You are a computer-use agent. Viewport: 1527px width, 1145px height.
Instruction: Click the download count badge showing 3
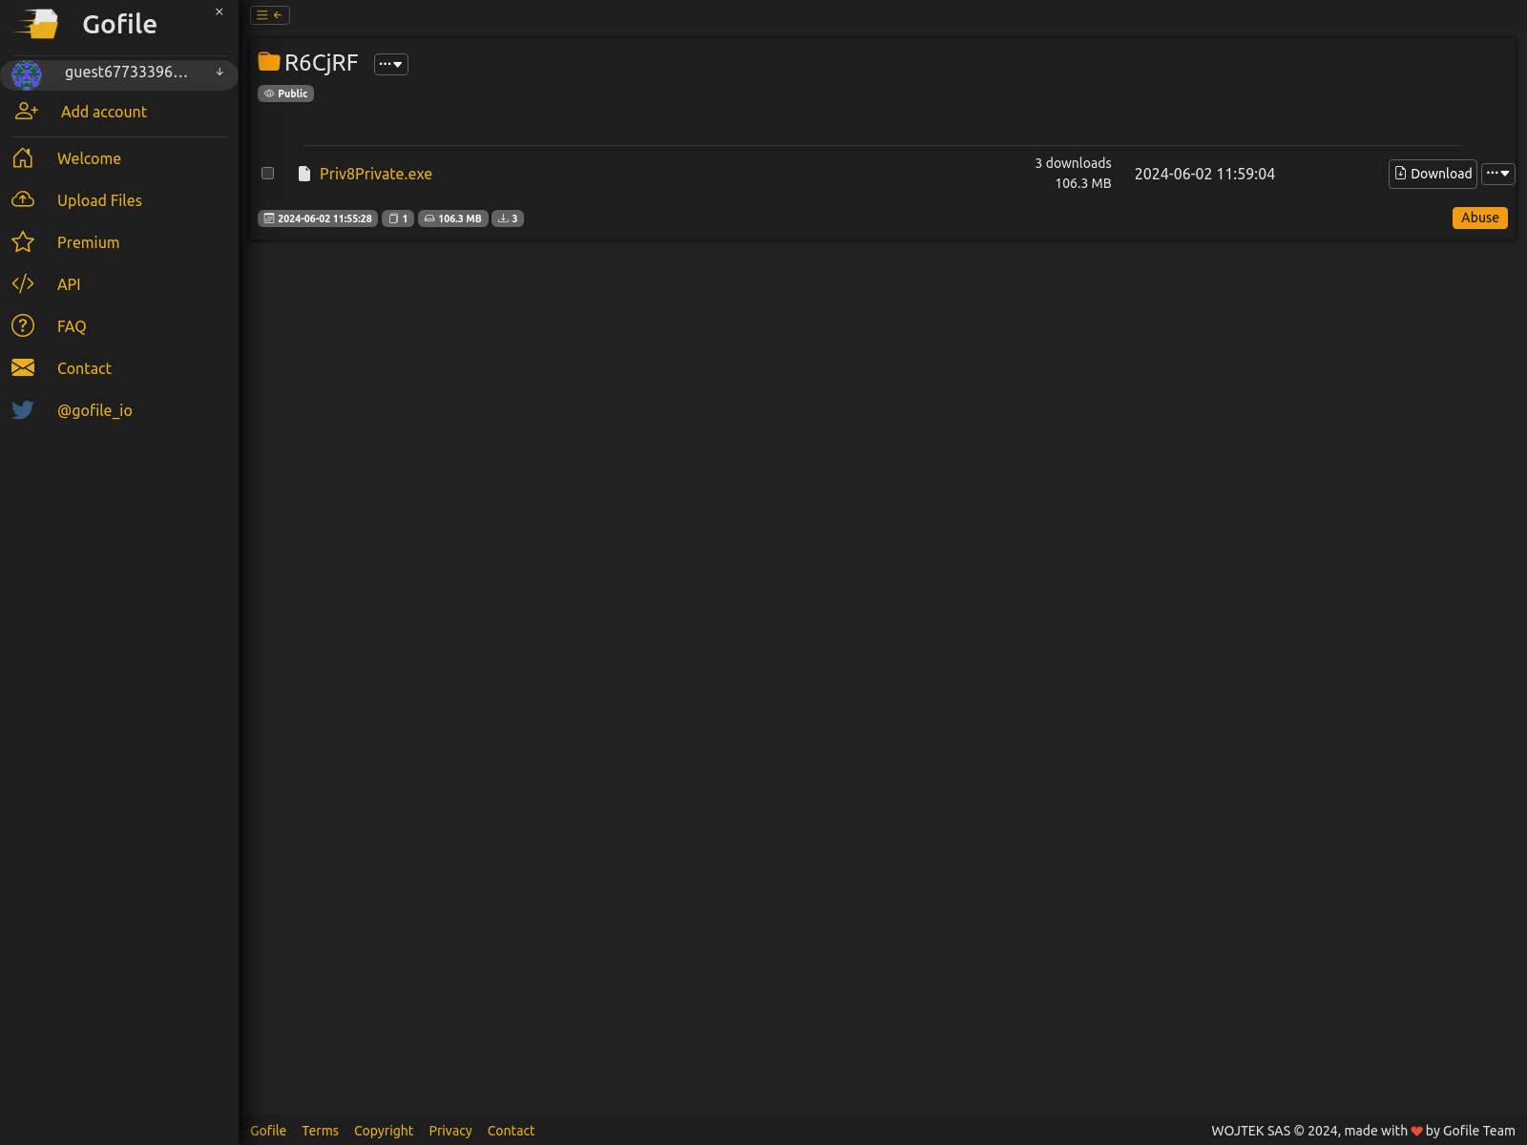click(508, 219)
